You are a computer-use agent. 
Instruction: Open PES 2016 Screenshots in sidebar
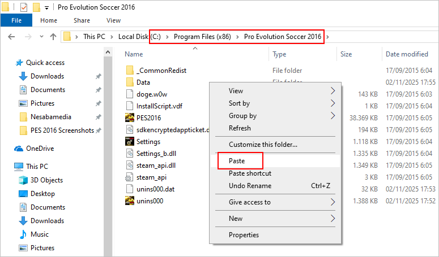pyautogui.click(x=62, y=130)
